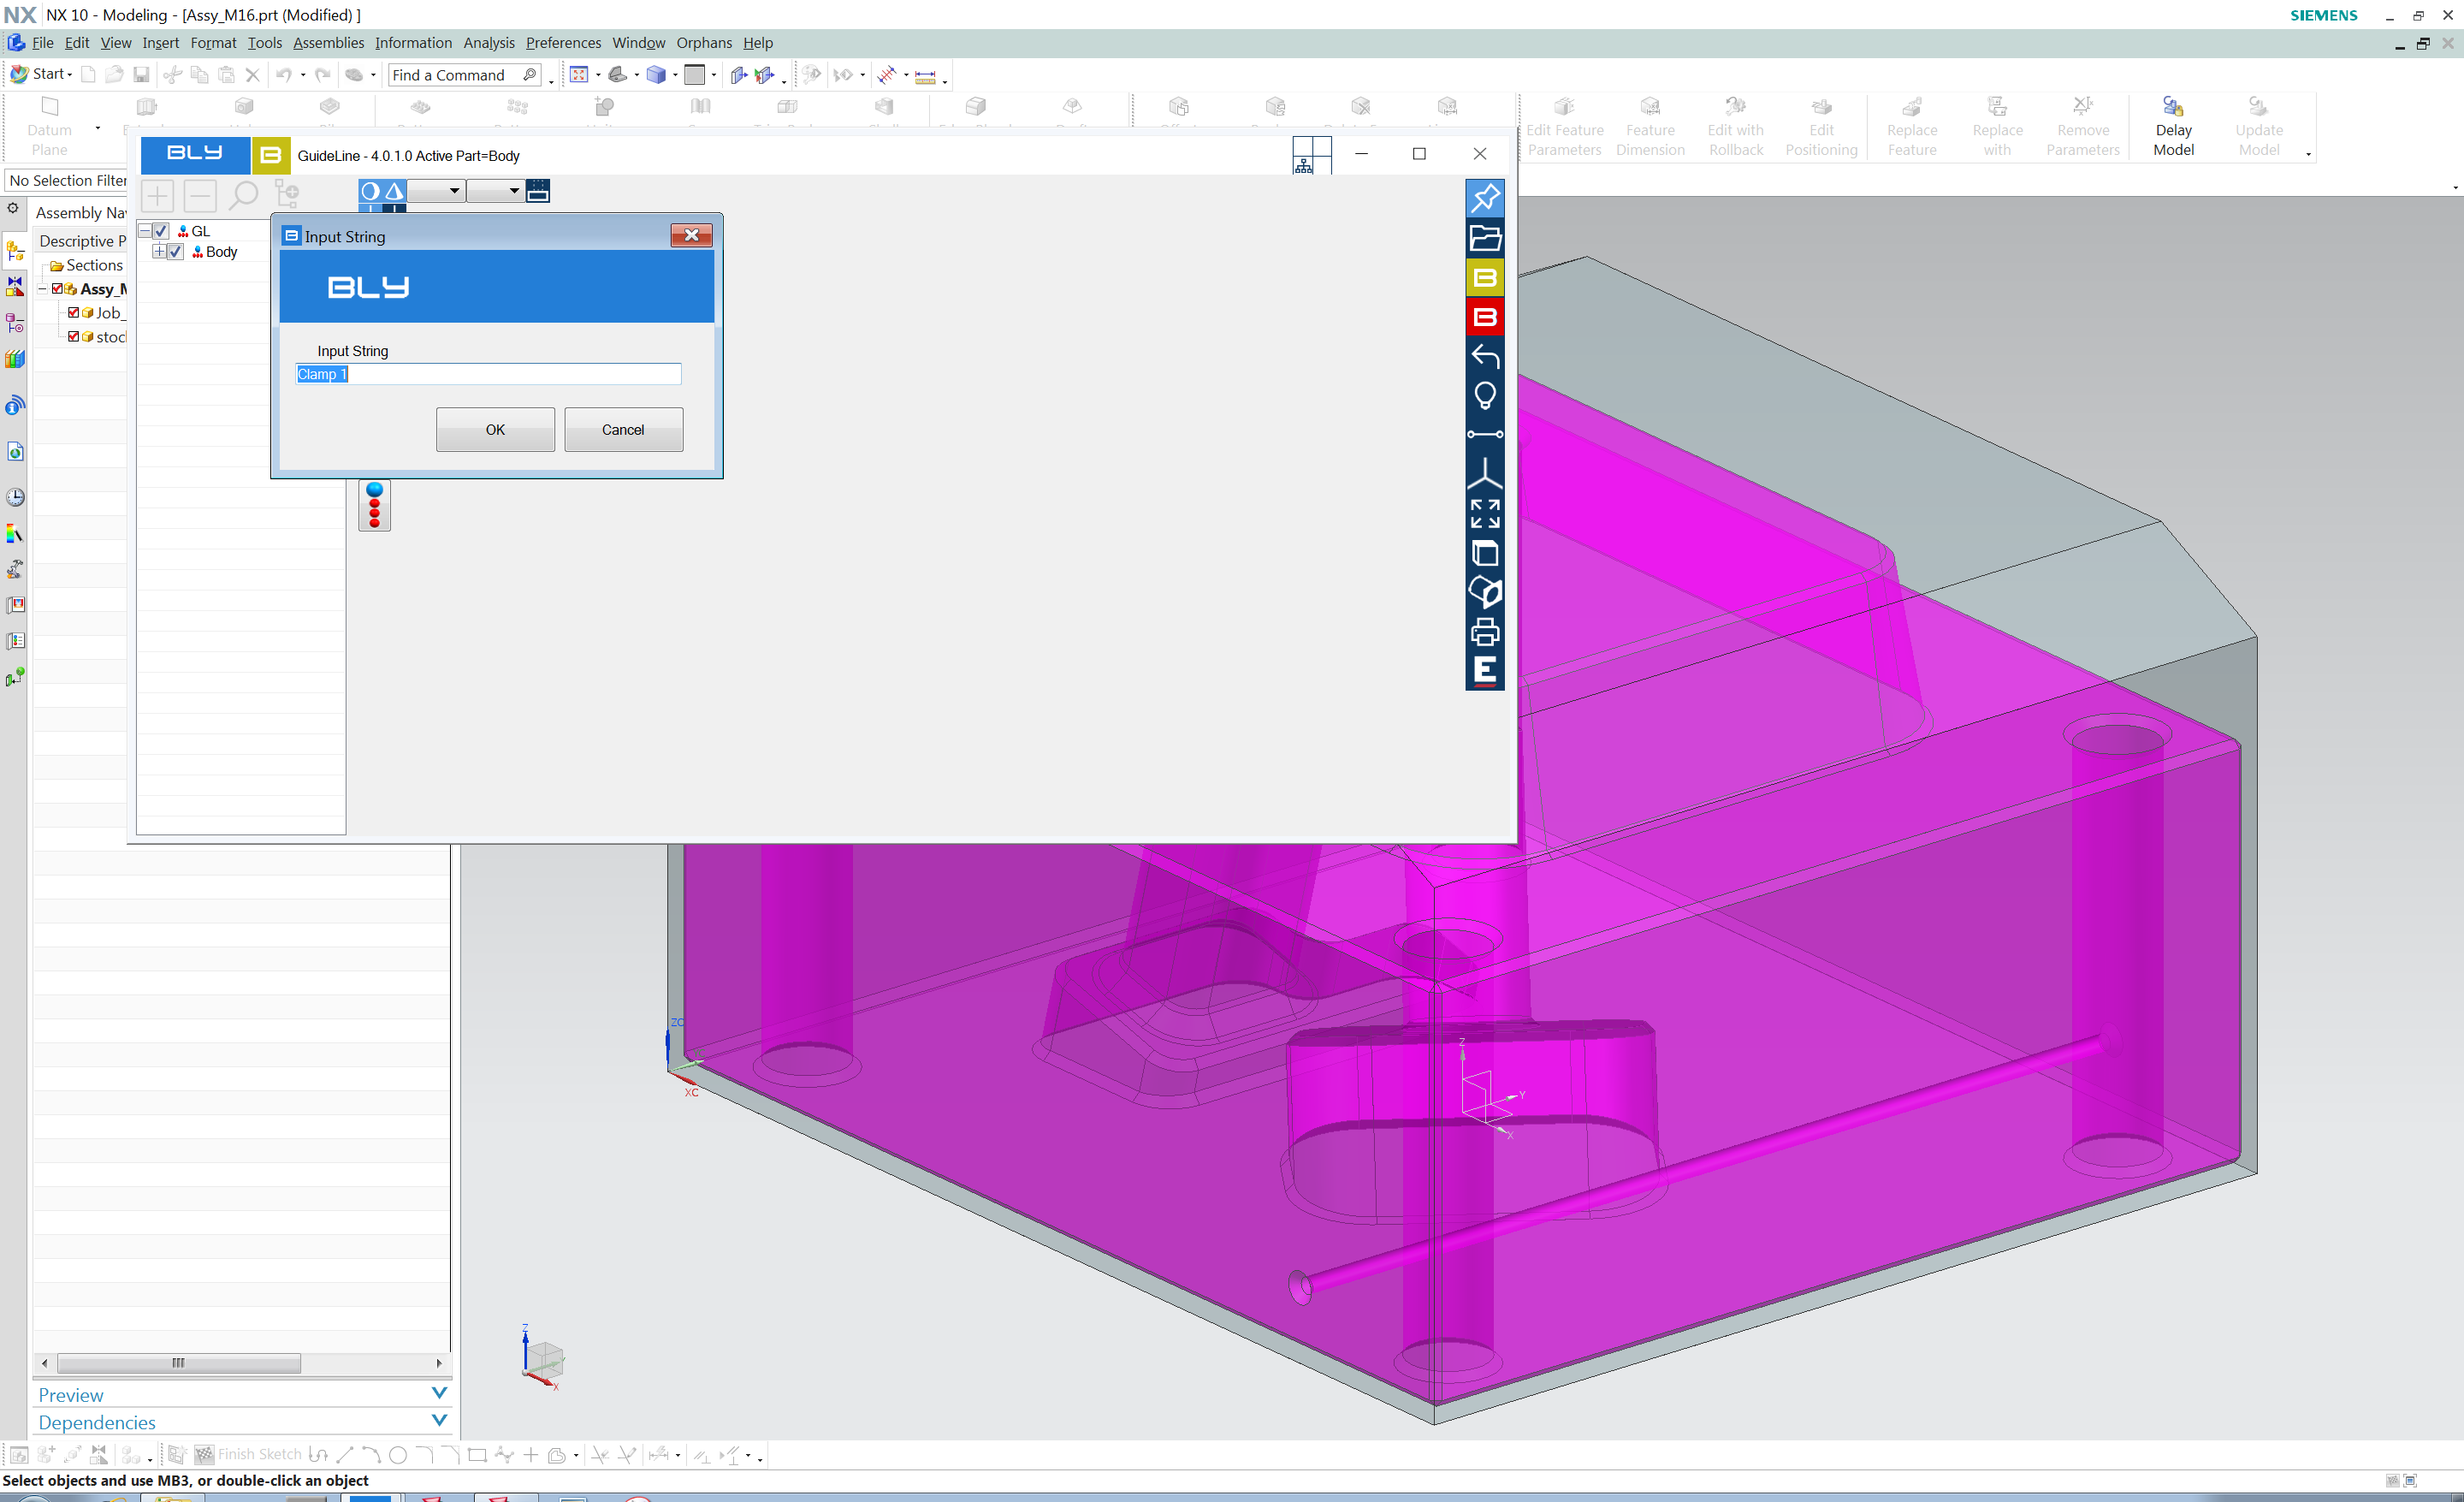Click the History clock icon in resource bar

[x=15, y=497]
